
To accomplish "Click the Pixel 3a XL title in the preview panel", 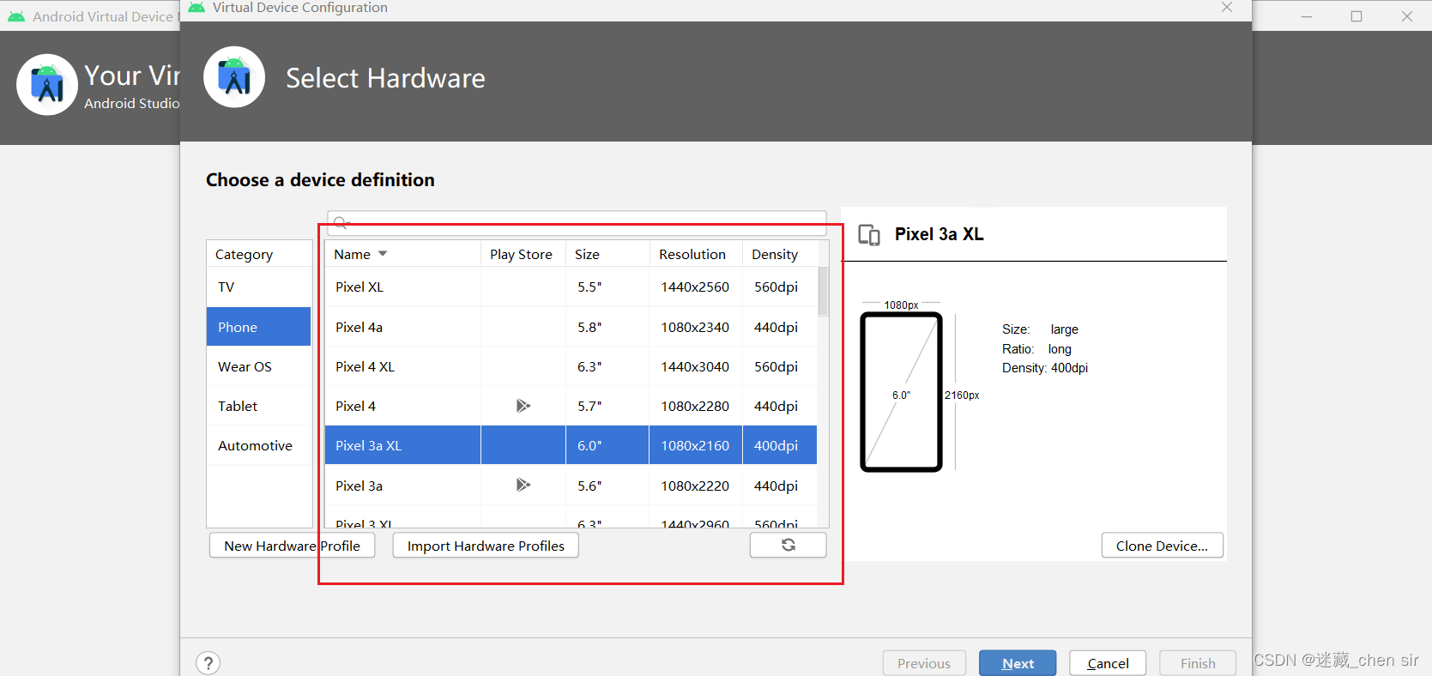I will click(x=939, y=234).
